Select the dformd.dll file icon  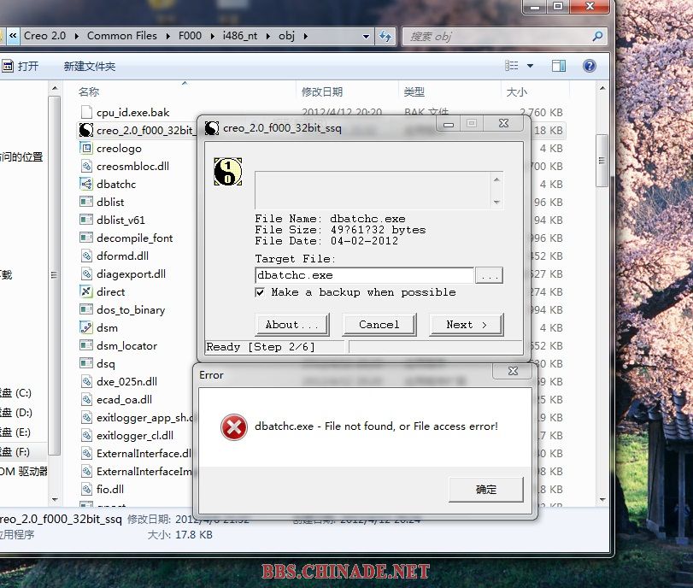pos(86,256)
